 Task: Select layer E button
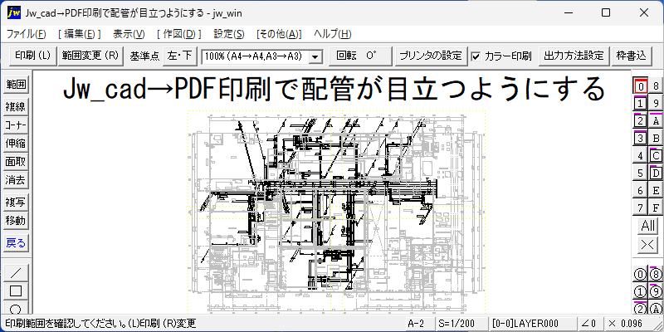click(656, 190)
